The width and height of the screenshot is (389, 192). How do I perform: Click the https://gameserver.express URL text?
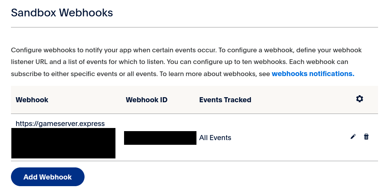(60, 124)
